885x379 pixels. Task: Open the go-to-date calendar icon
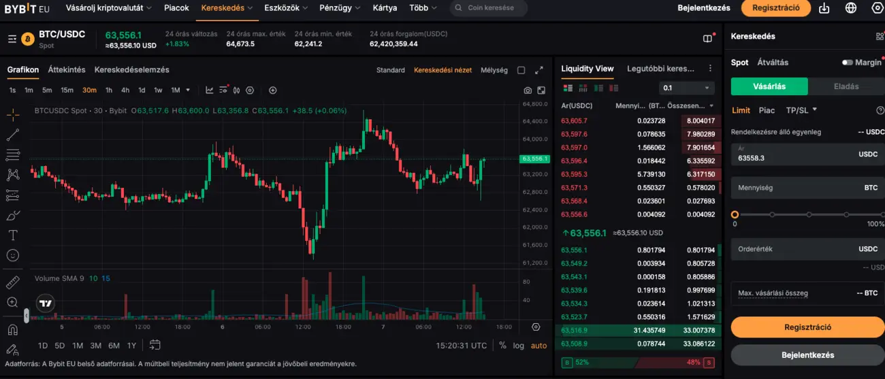pos(155,345)
